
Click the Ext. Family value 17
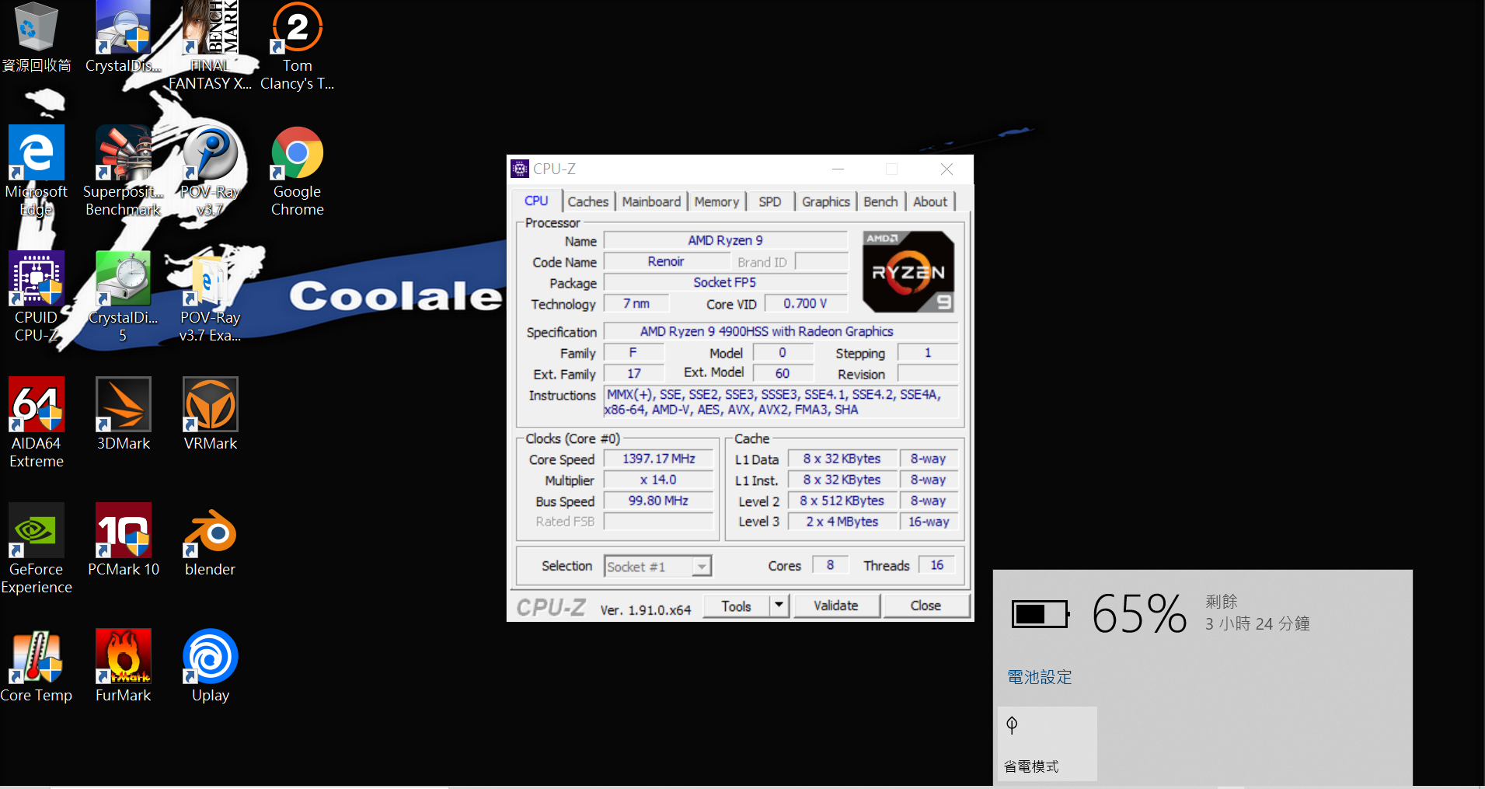point(634,373)
